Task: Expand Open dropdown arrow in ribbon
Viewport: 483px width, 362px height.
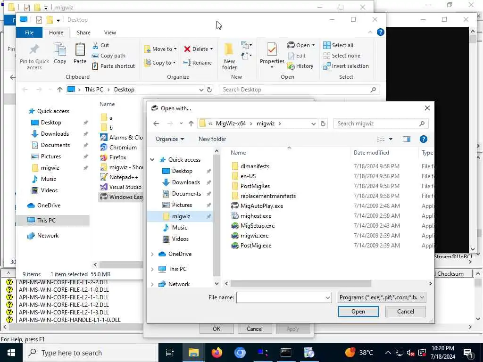Action: point(313,45)
